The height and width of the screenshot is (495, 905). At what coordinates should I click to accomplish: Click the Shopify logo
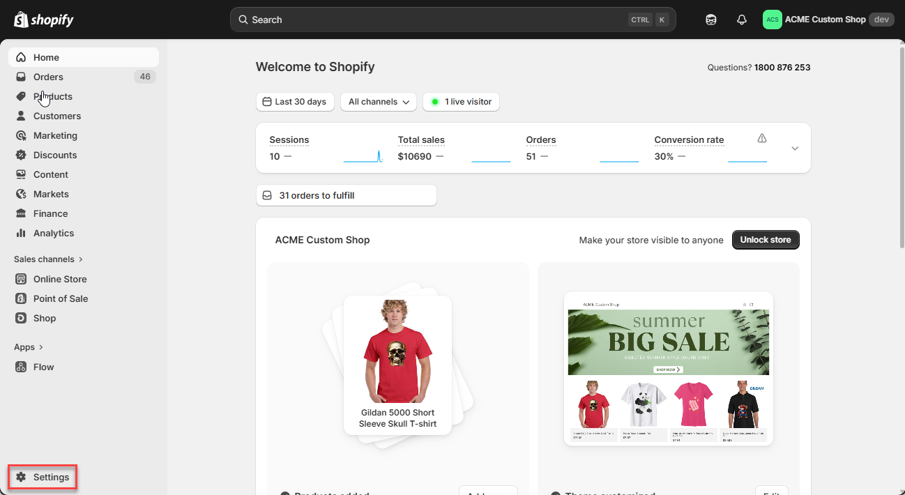[43, 20]
